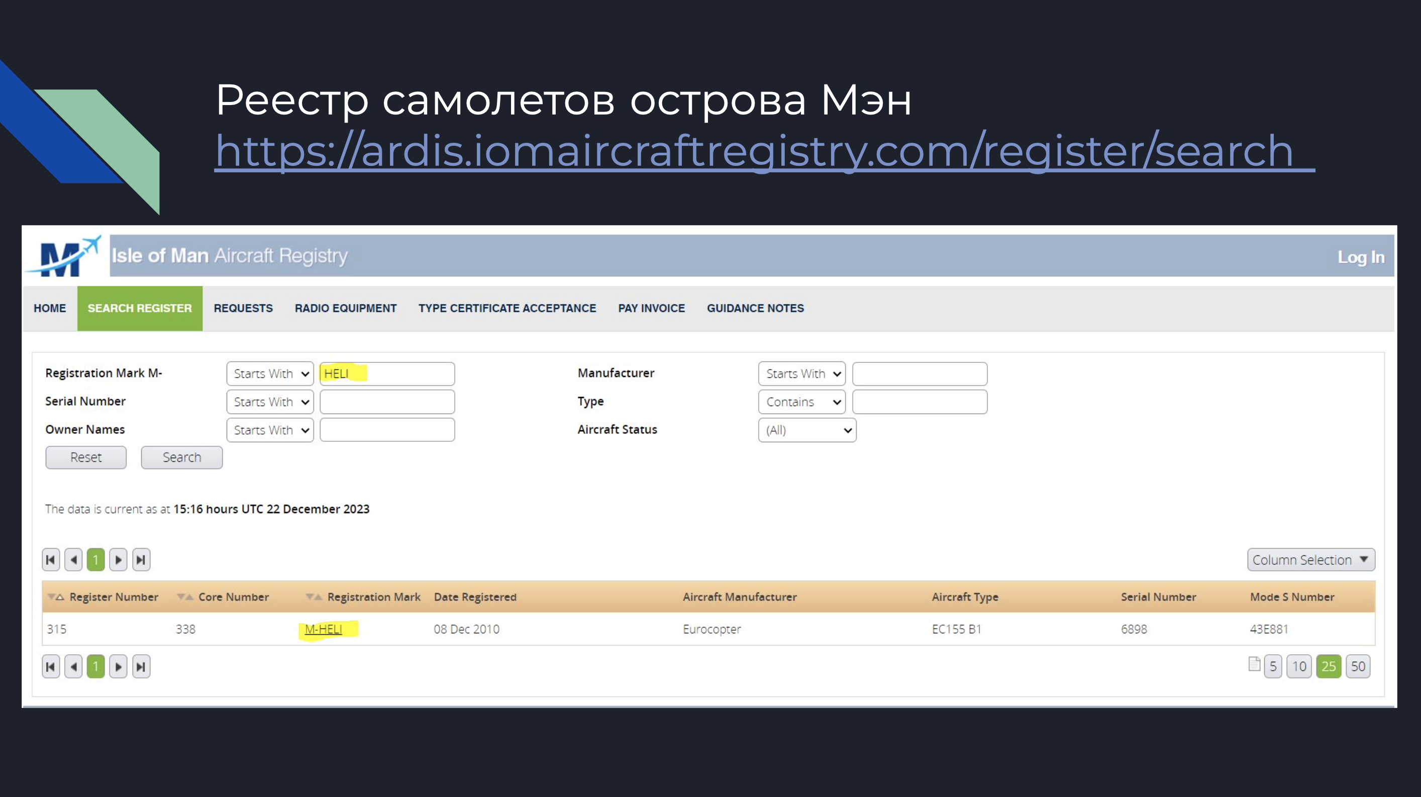1421x797 pixels.
Task: Go to next page in bottom pager
Action: tap(118, 666)
